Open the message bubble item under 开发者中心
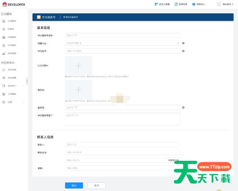This screenshot has width=238, height=191. tap(9, 70)
